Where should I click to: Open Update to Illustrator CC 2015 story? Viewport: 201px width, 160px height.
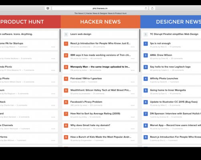coord(174,102)
